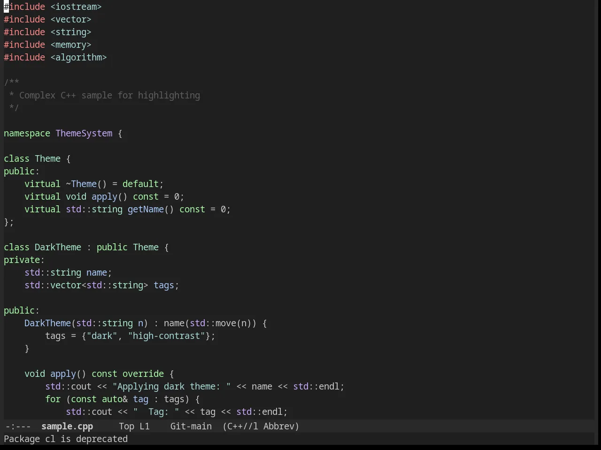Viewport: 601px width, 450px height.
Task: Click 'DarkTheme' in the class declaration line
Action: [58, 247]
